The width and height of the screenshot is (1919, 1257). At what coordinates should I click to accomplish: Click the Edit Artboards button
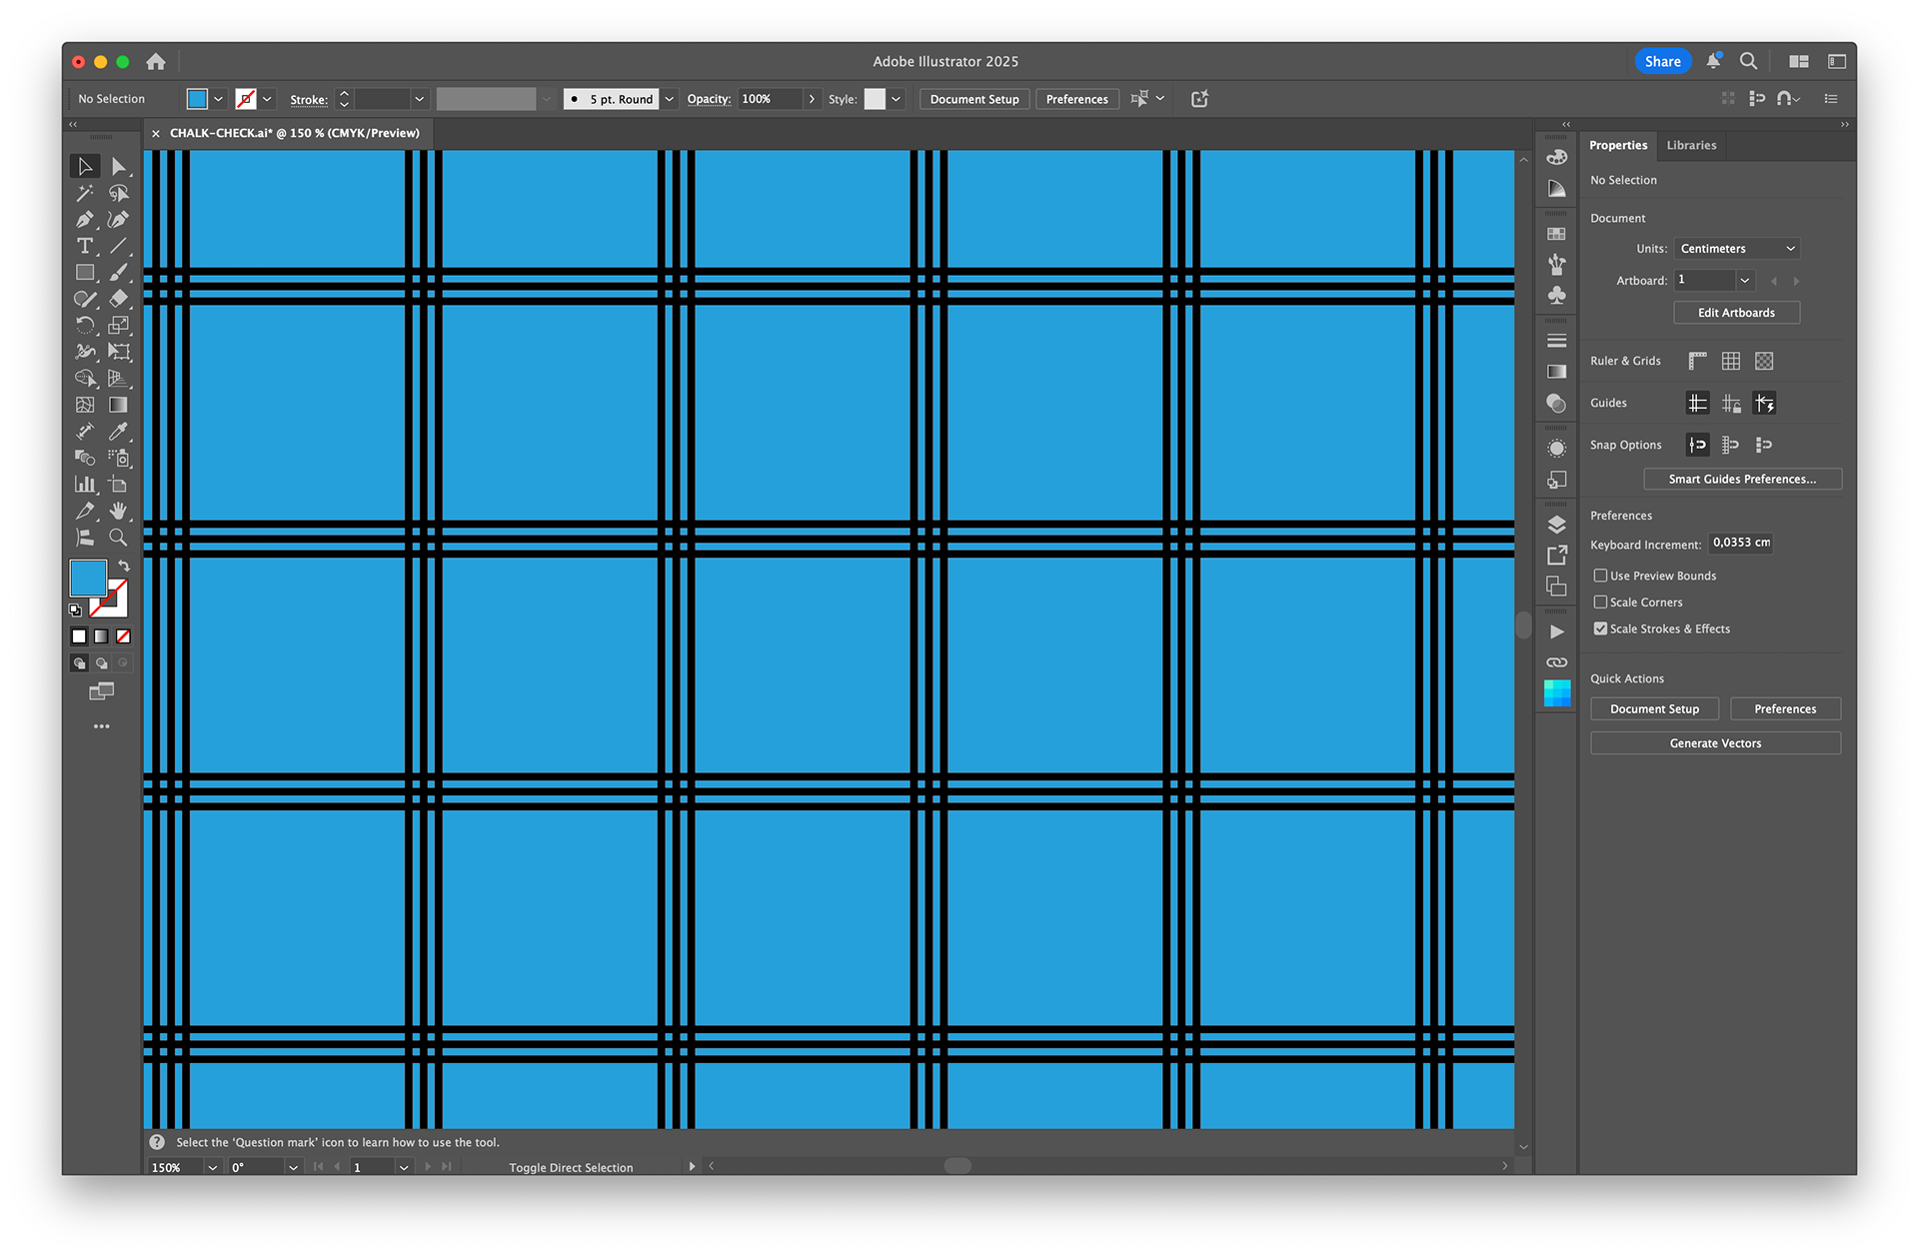[x=1736, y=313]
